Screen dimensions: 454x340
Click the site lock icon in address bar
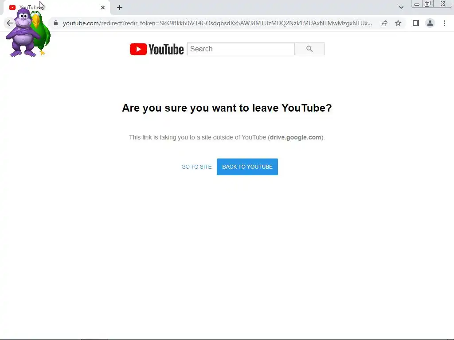click(56, 23)
